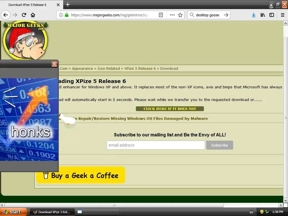Click the Download breadcrumb text

pos(169,69)
